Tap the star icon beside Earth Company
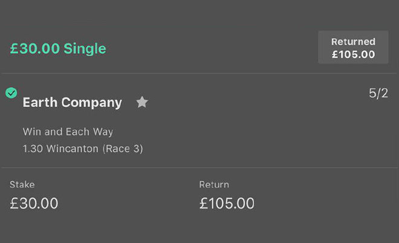The image size is (399, 243). [x=142, y=102]
